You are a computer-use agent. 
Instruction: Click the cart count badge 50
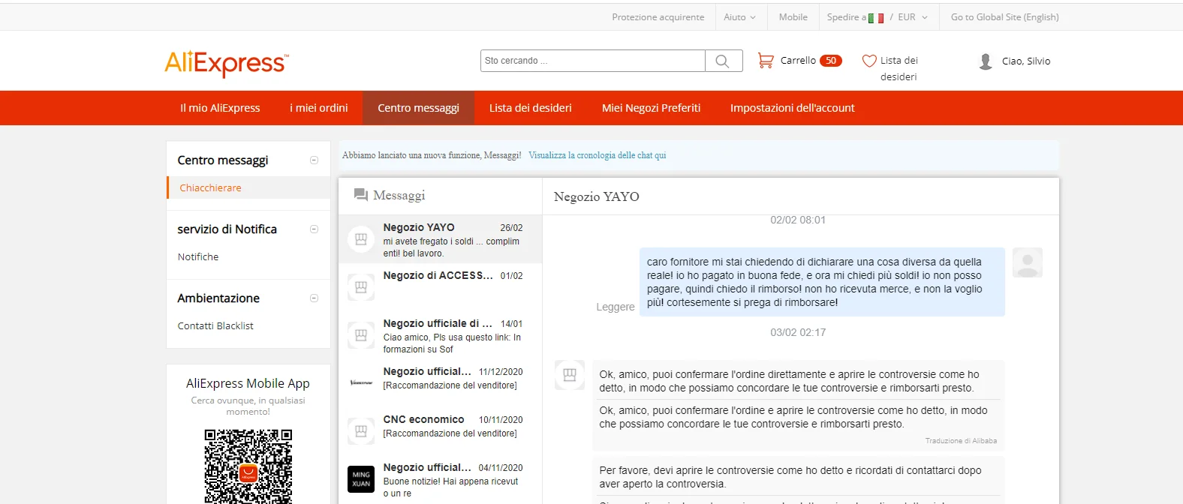pyautogui.click(x=831, y=61)
